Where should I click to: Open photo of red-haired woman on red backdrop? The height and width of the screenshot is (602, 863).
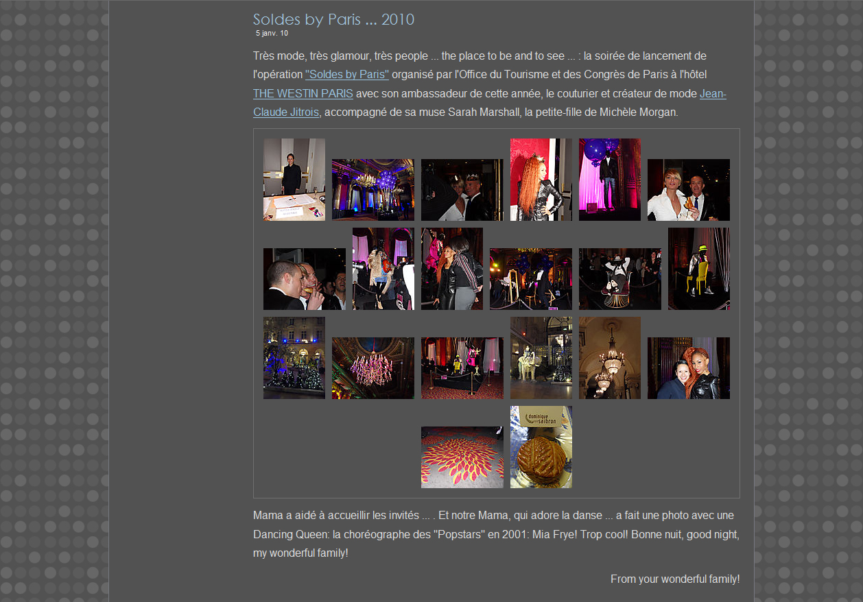[x=541, y=180]
